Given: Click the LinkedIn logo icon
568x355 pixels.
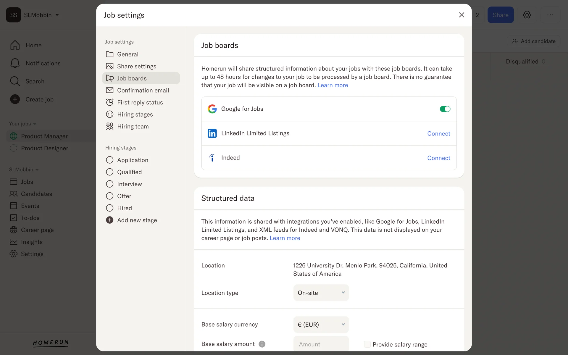Looking at the screenshot, I should 212,133.
